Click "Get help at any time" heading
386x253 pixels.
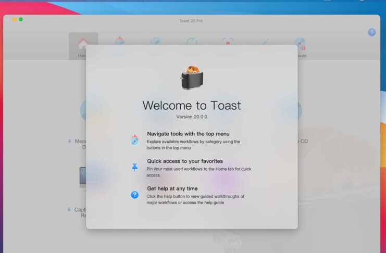click(x=172, y=188)
